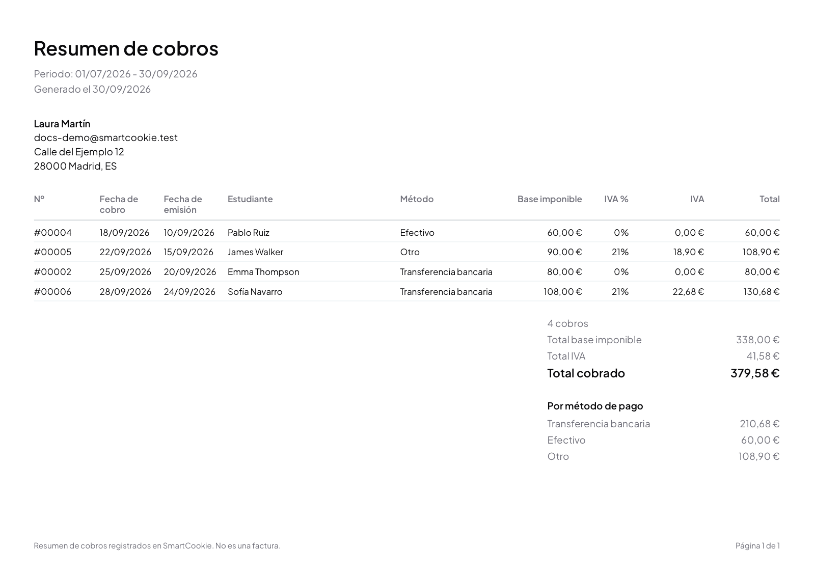Click the 60,00 € Efectivo subtotal in summary
This screenshot has width=815, height=576.
(760, 440)
